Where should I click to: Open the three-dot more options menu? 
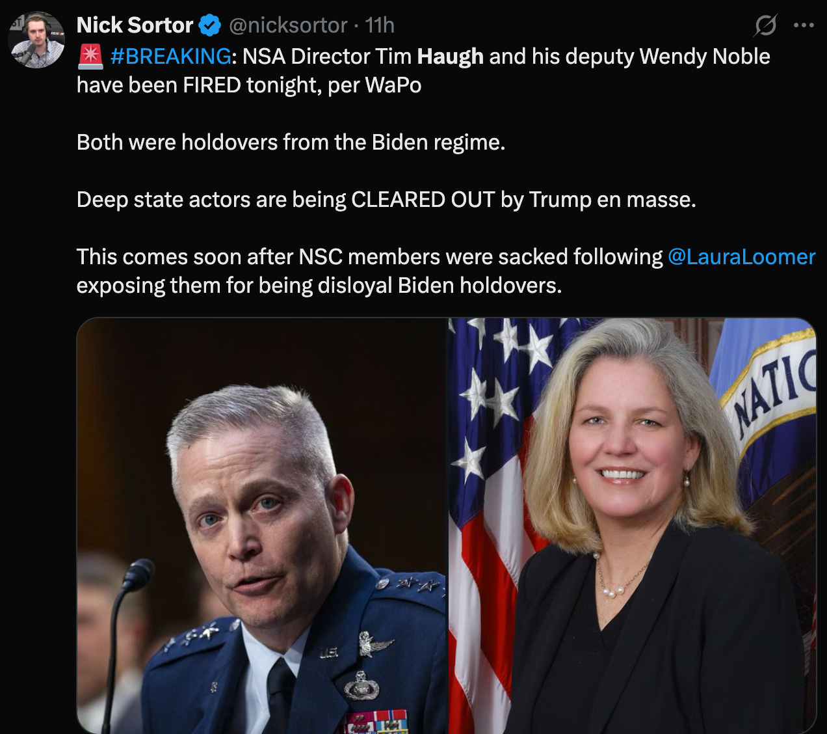[x=804, y=25]
